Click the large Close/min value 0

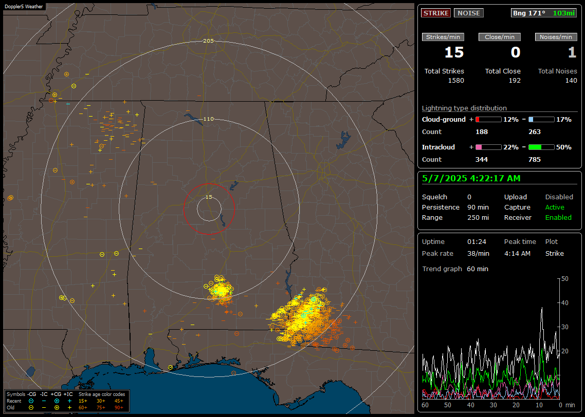(x=516, y=52)
